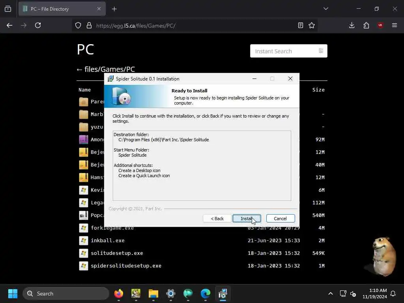Toggle reader view icon in address bar

(x=300, y=25)
